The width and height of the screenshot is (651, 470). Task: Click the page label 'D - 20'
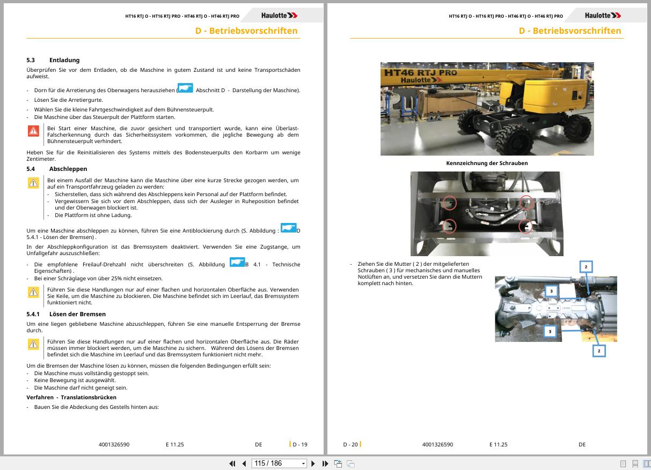click(x=350, y=444)
